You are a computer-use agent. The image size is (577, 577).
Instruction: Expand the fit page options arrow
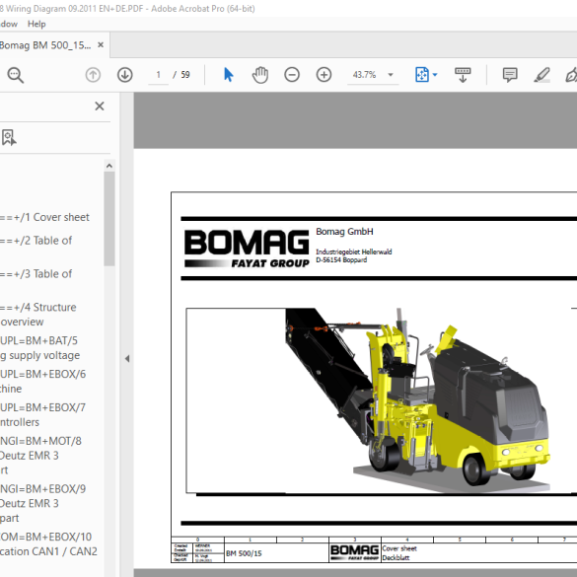tap(435, 75)
